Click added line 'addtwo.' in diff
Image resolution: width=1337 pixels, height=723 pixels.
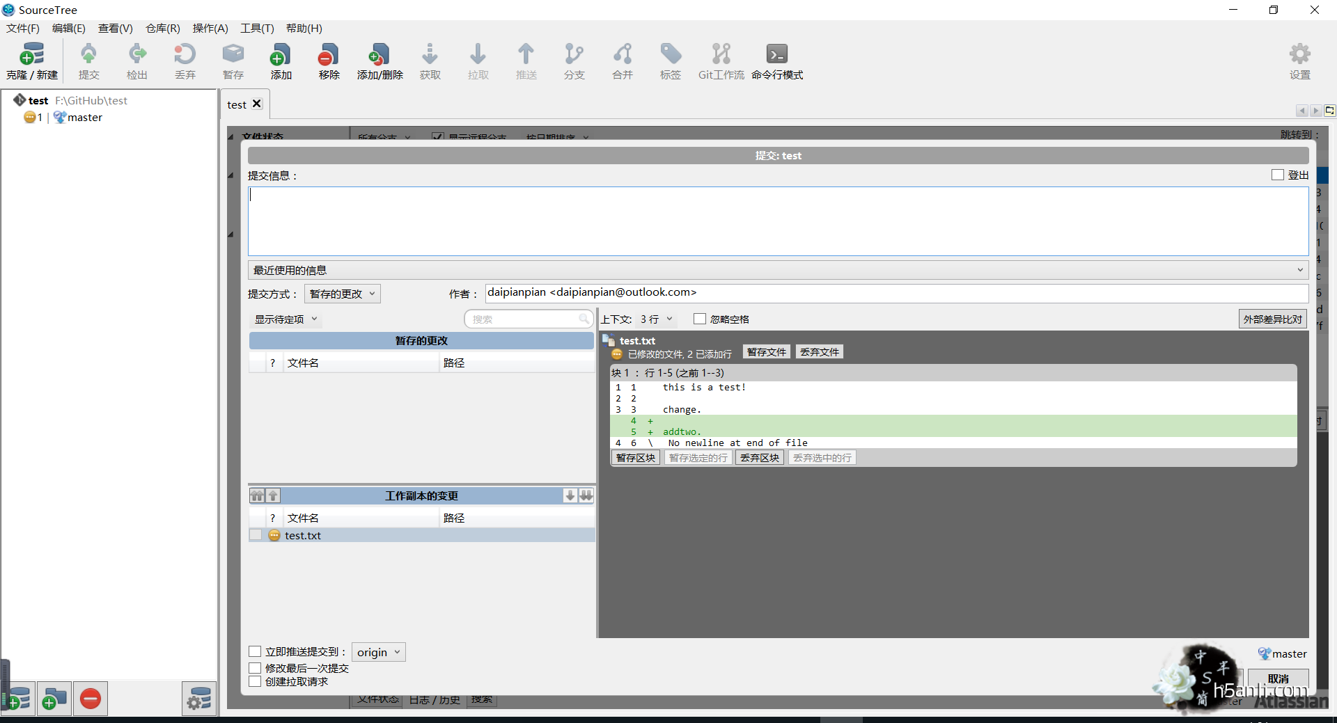[x=681, y=432]
